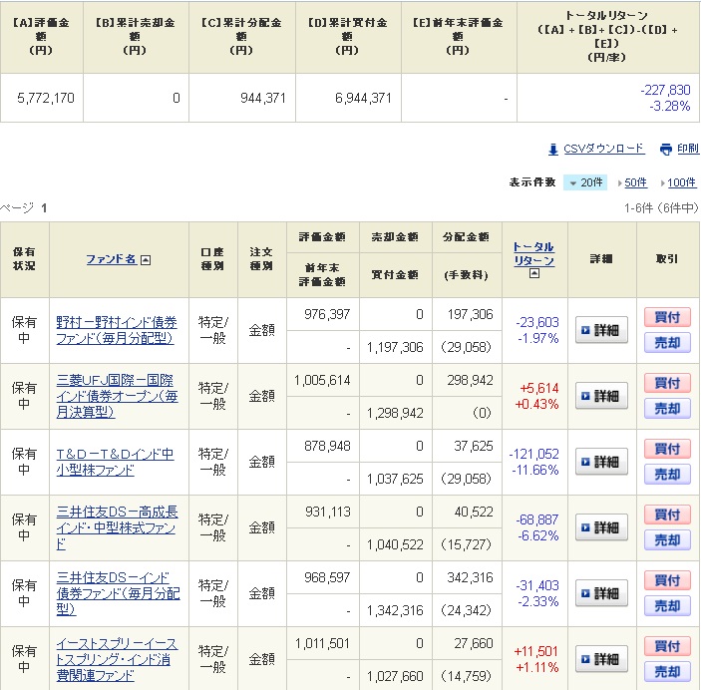This screenshot has height=690, width=701.
Task: Select 20件 display count option
Action: pos(585,182)
